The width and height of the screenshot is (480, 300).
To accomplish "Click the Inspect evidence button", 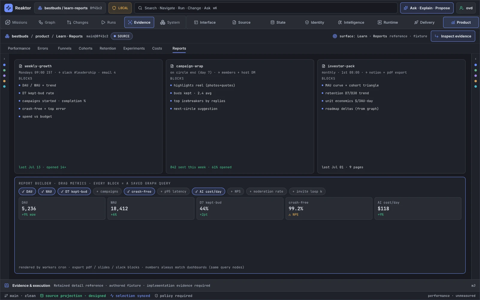I will pos(453,36).
